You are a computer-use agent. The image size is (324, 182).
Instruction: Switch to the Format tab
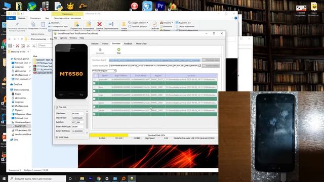pyautogui.click(x=105, y=43)
